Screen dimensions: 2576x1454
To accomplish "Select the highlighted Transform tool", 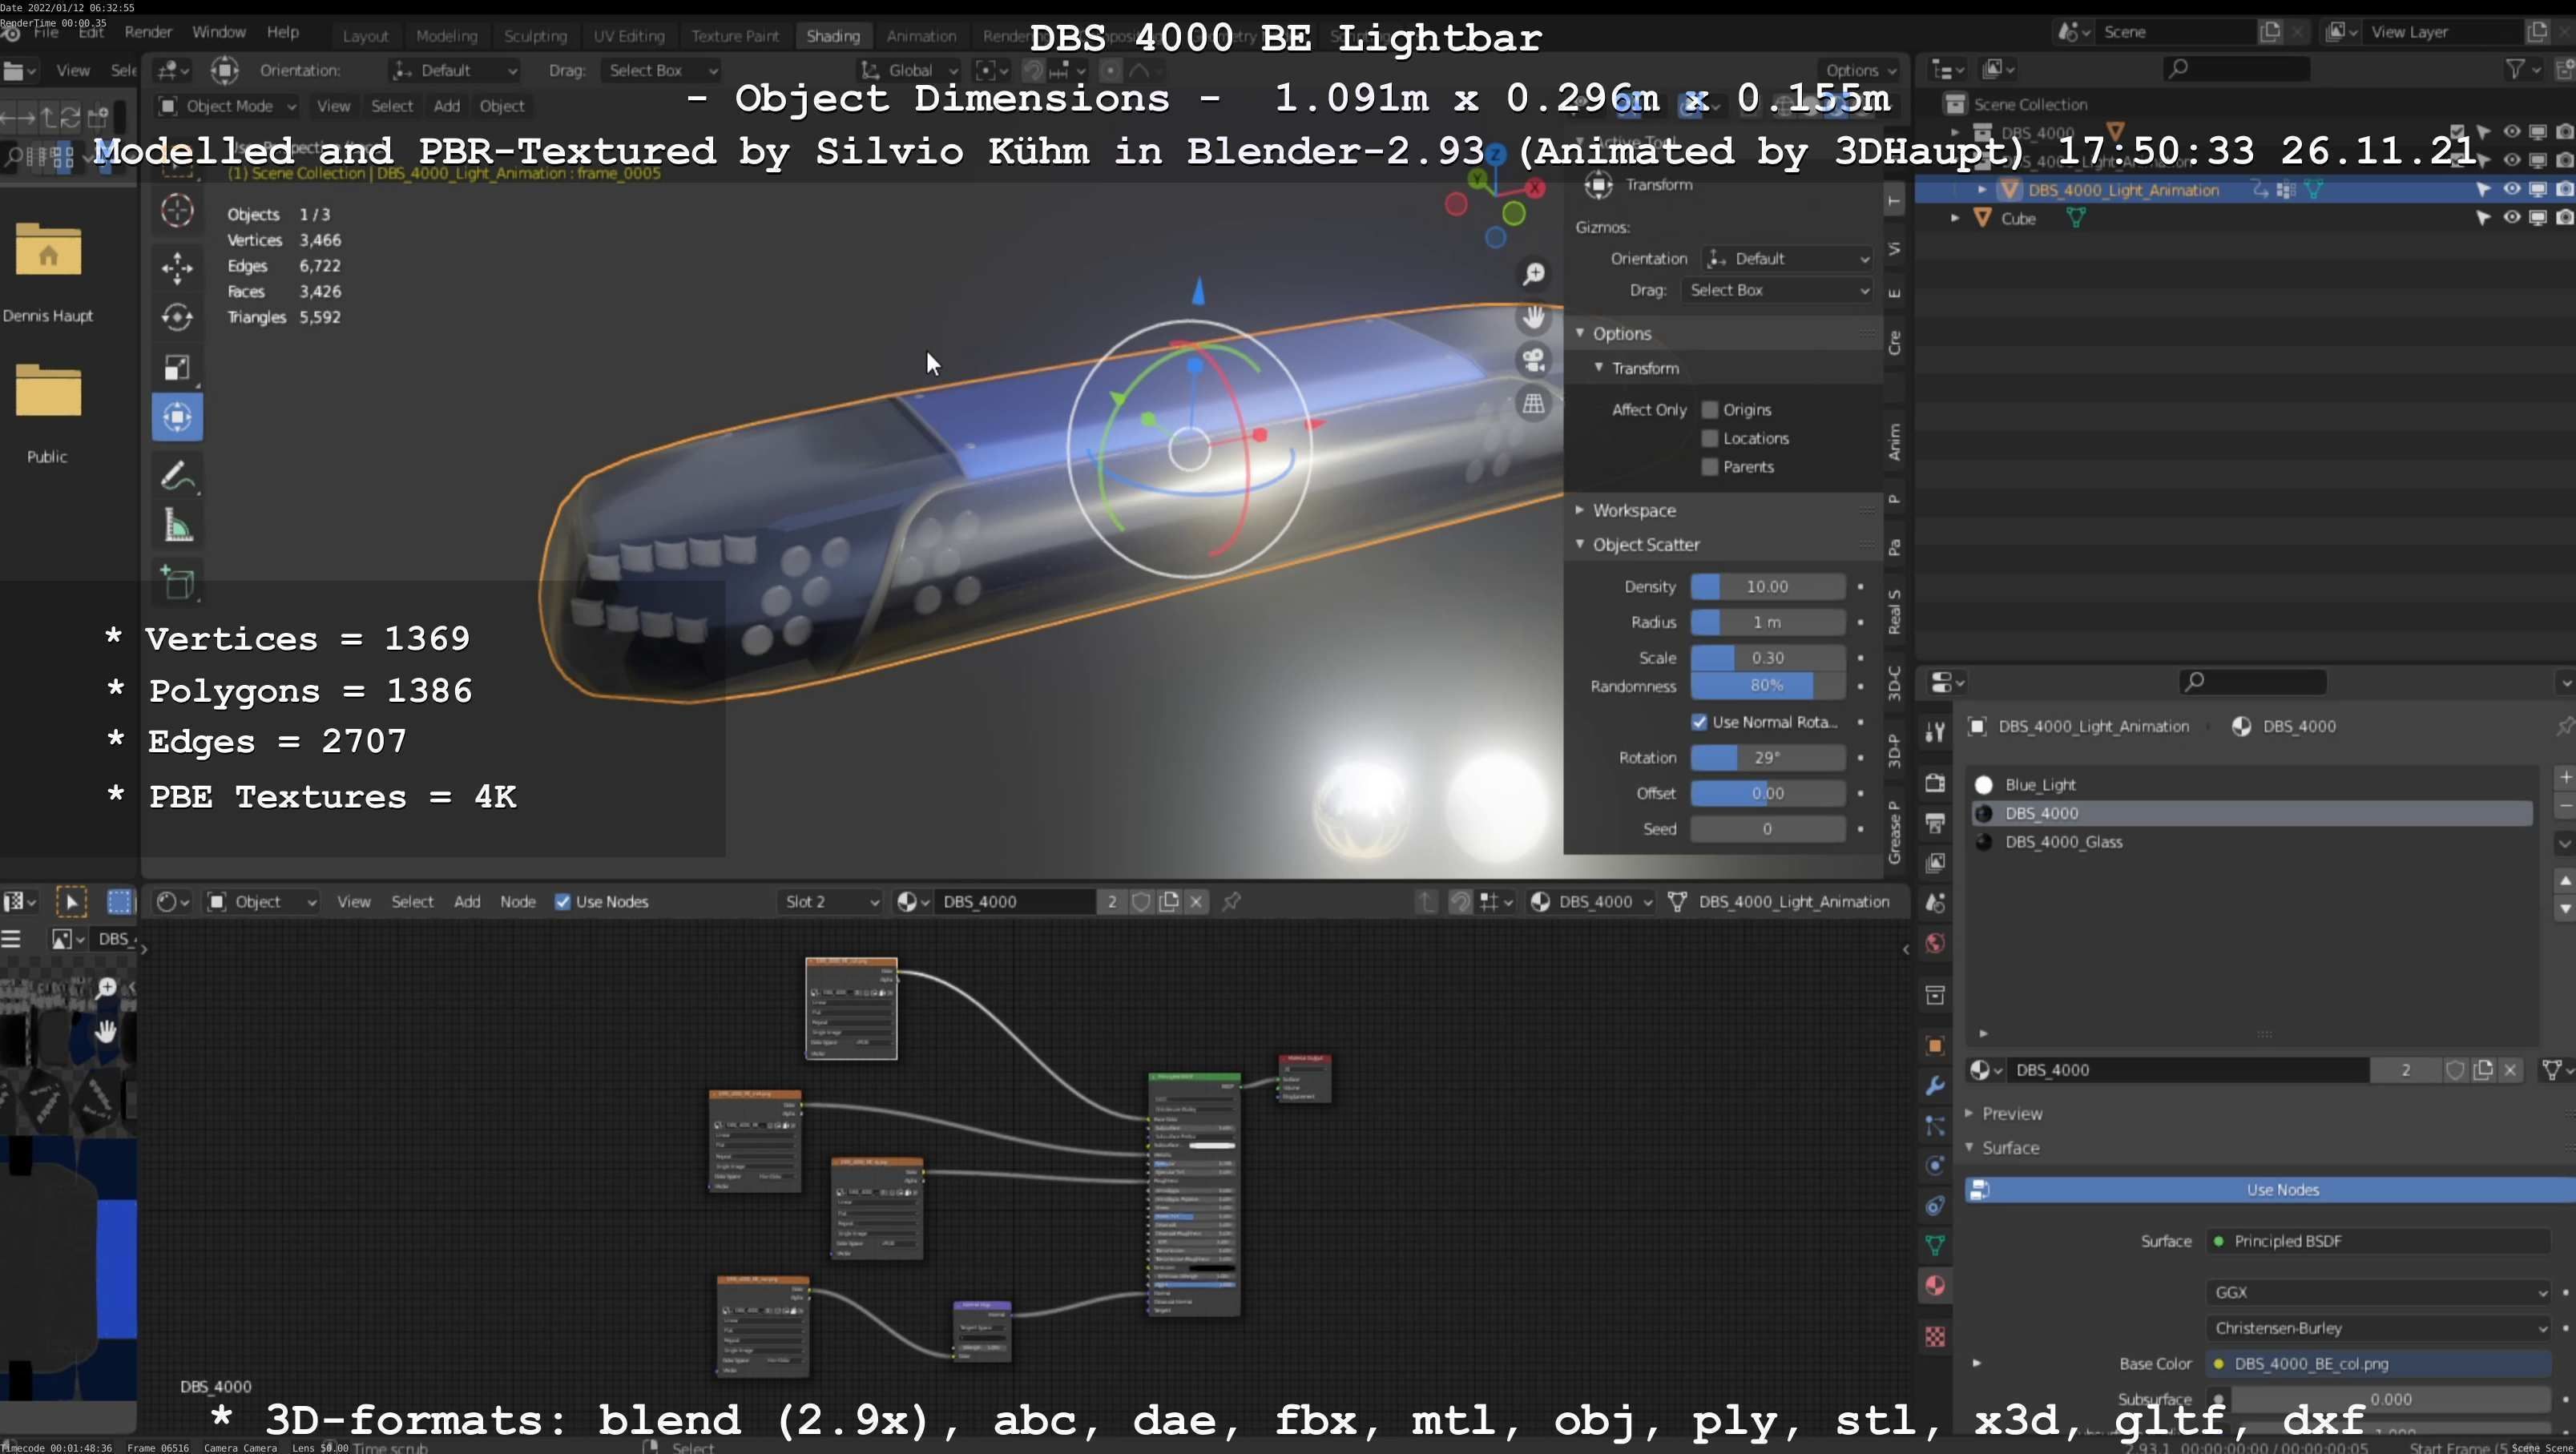I will point(177,417).
